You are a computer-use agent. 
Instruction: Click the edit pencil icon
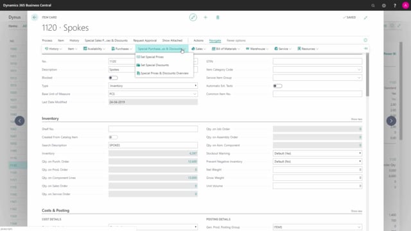coord(193,17)
